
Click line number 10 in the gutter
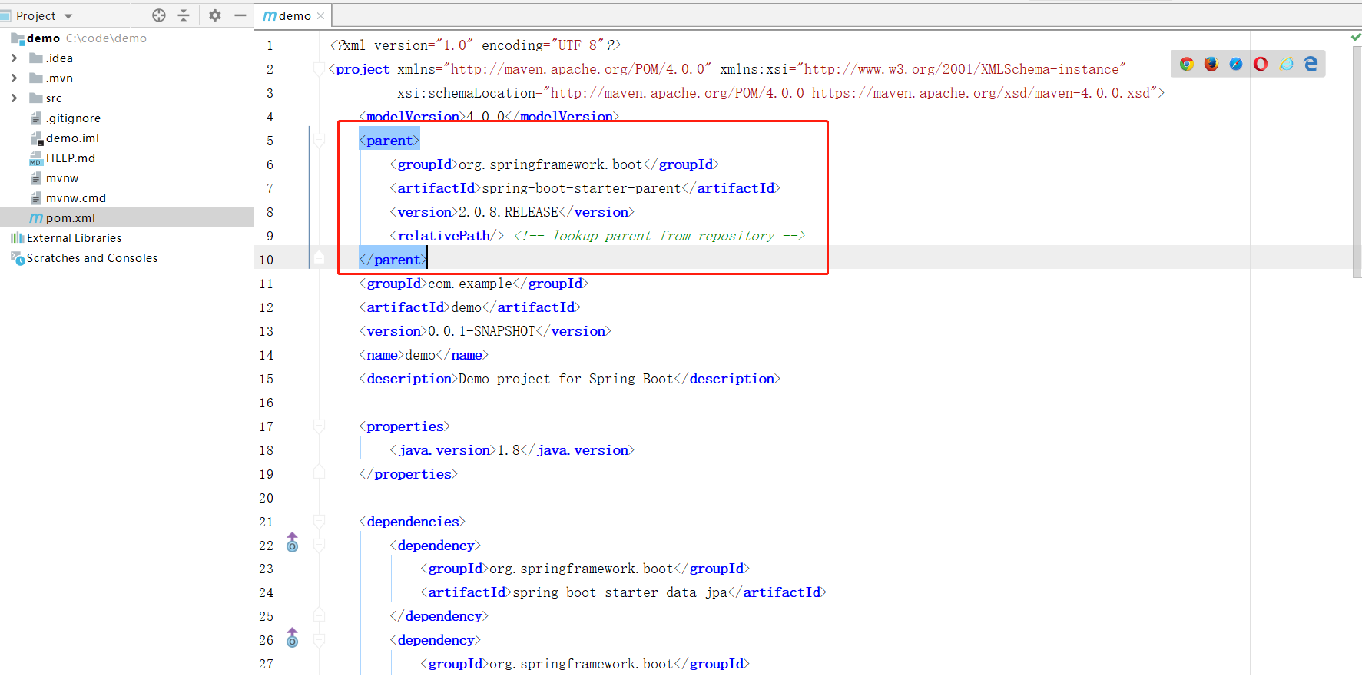pos(266,260)
